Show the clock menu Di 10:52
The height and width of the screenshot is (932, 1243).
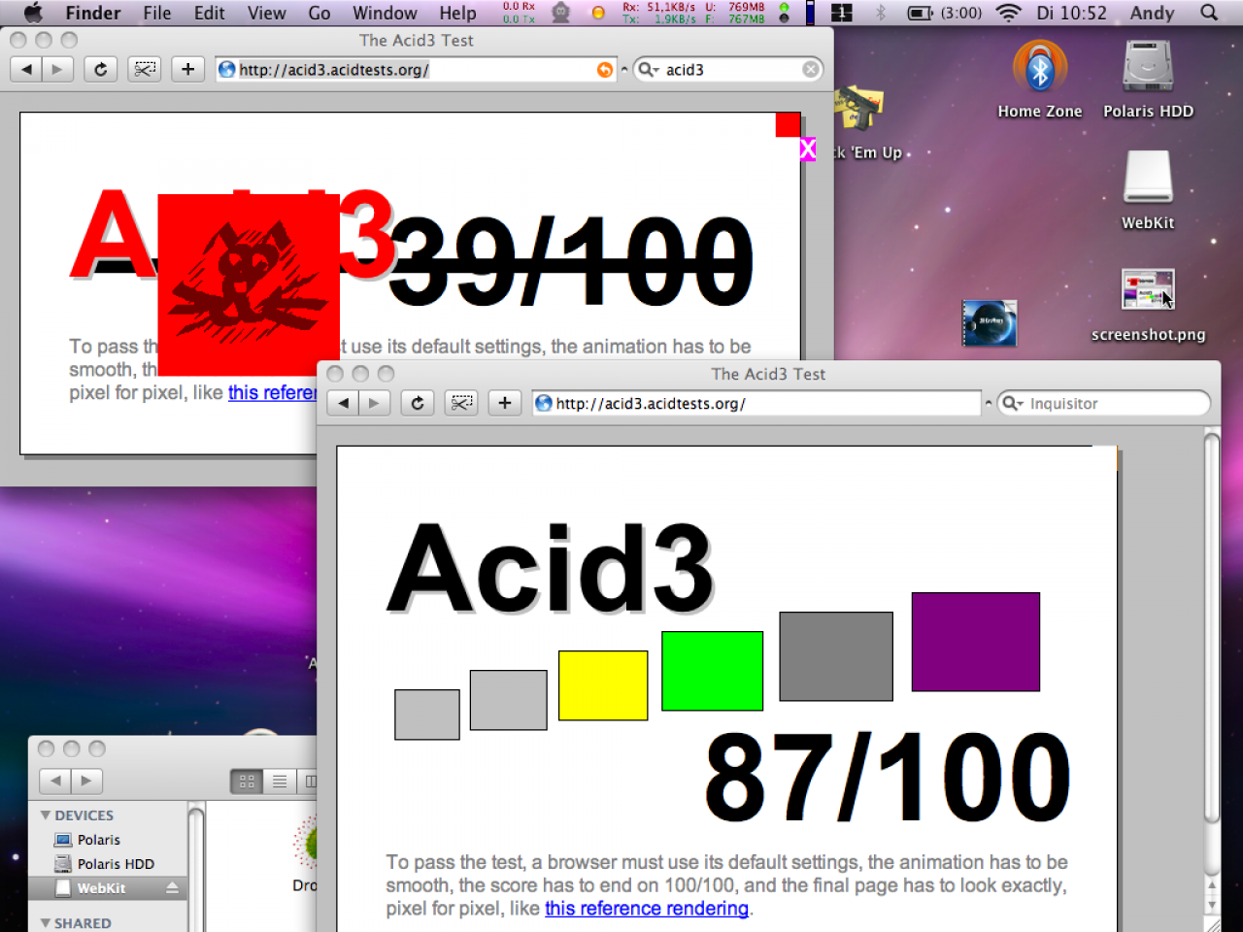click(x=1071, y=13)
